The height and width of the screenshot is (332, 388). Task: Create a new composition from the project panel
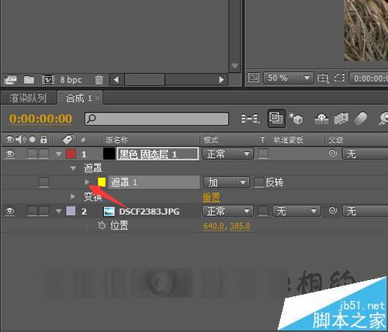(x=48, y=80)
